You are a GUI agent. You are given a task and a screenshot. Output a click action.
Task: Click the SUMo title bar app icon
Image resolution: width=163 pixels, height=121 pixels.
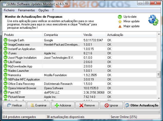[x=4, y=4]
